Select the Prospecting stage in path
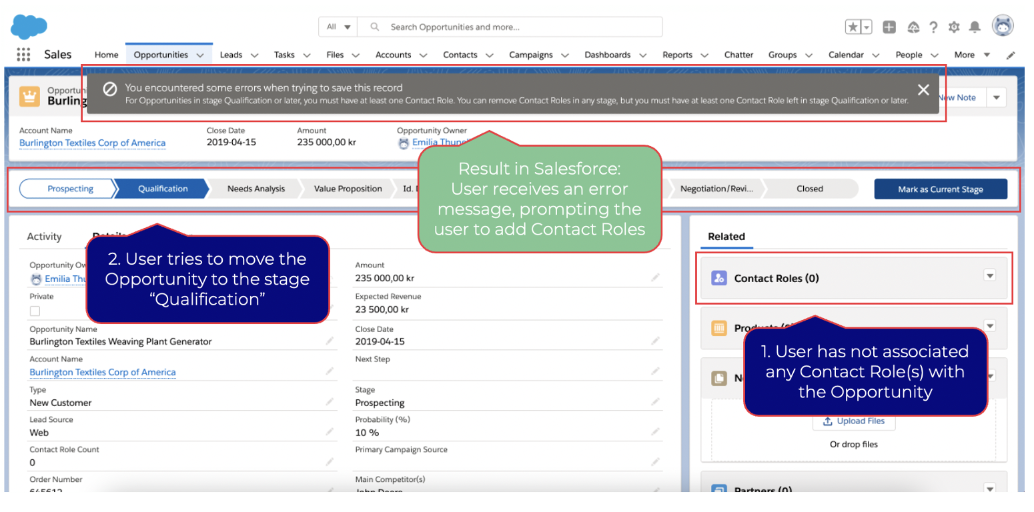1034x512 pixels. coord(70,189)
